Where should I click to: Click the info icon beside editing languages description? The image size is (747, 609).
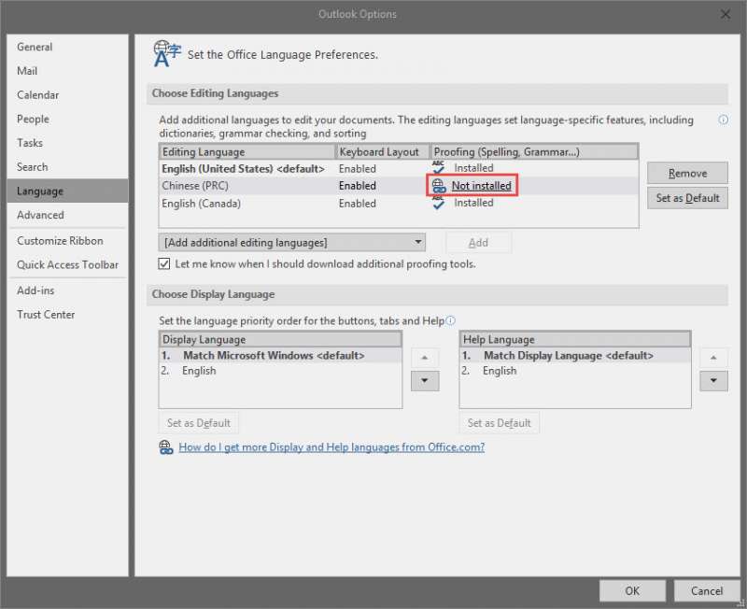pos(723,120)
